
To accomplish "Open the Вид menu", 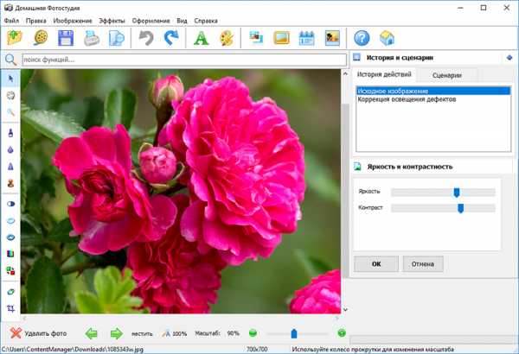I will pos(182,21).
